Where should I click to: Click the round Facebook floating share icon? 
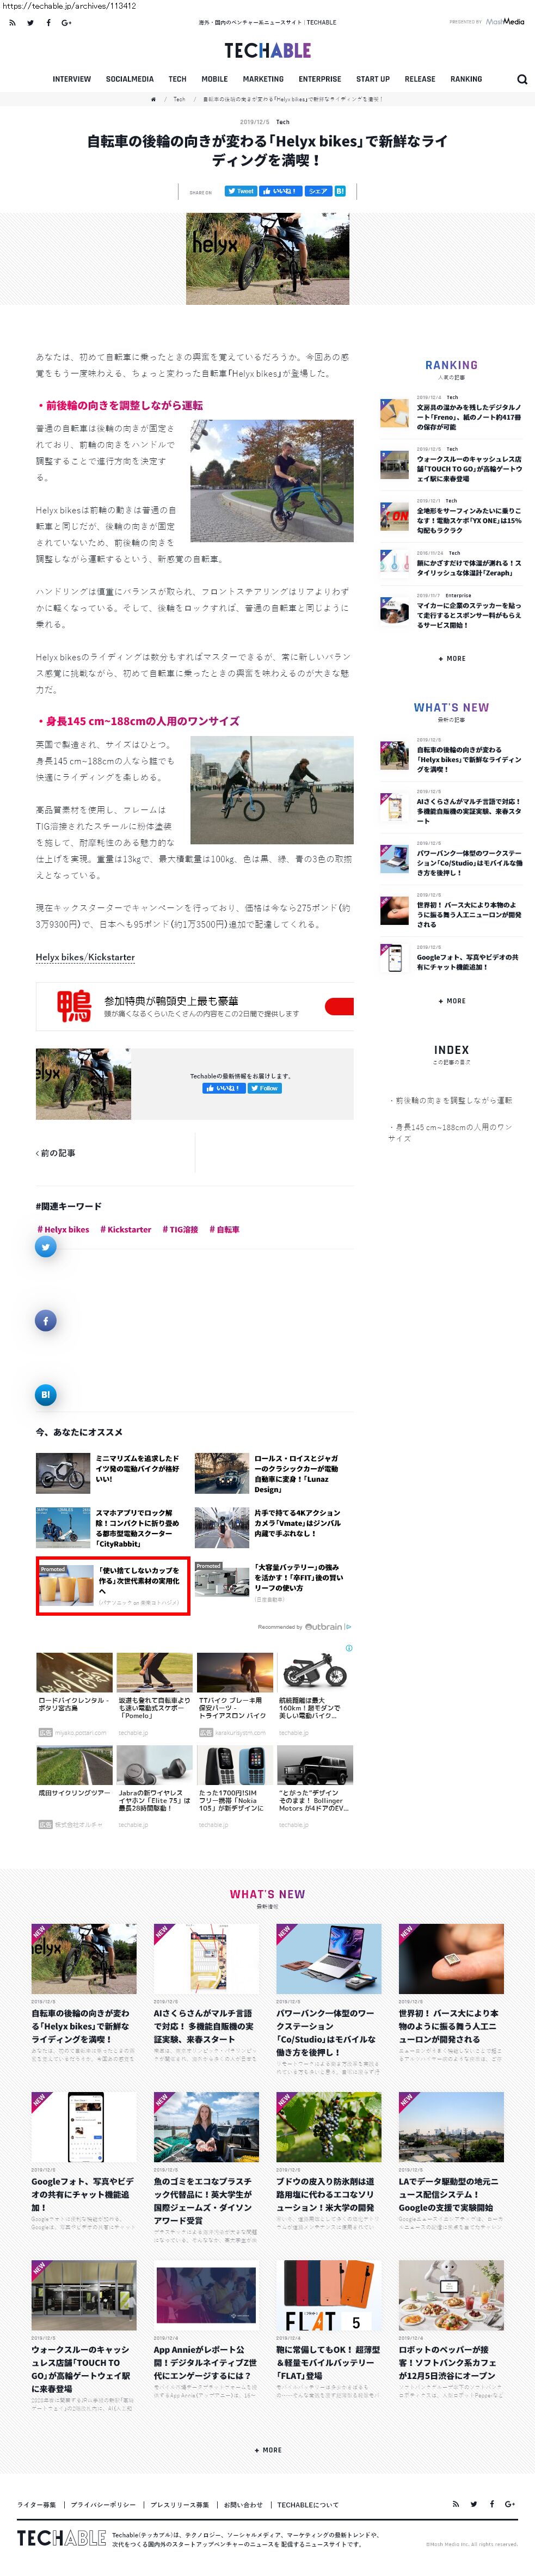(45, 1320)
